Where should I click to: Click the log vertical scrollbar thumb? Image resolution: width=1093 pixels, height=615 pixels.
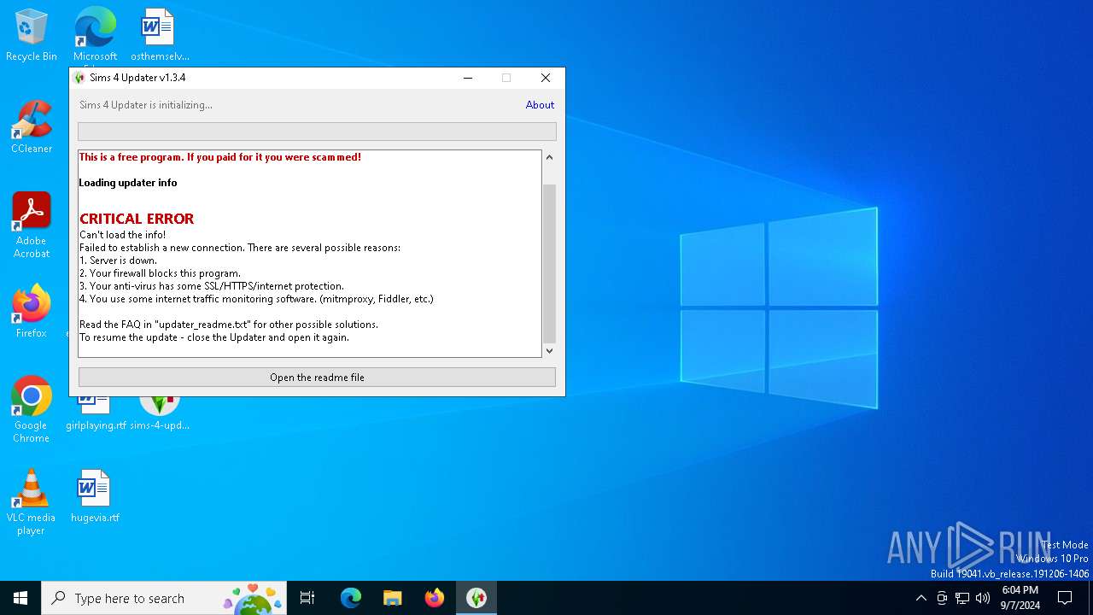(549, 262)
